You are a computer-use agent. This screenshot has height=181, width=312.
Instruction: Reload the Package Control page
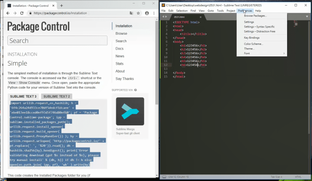(22, 13)
